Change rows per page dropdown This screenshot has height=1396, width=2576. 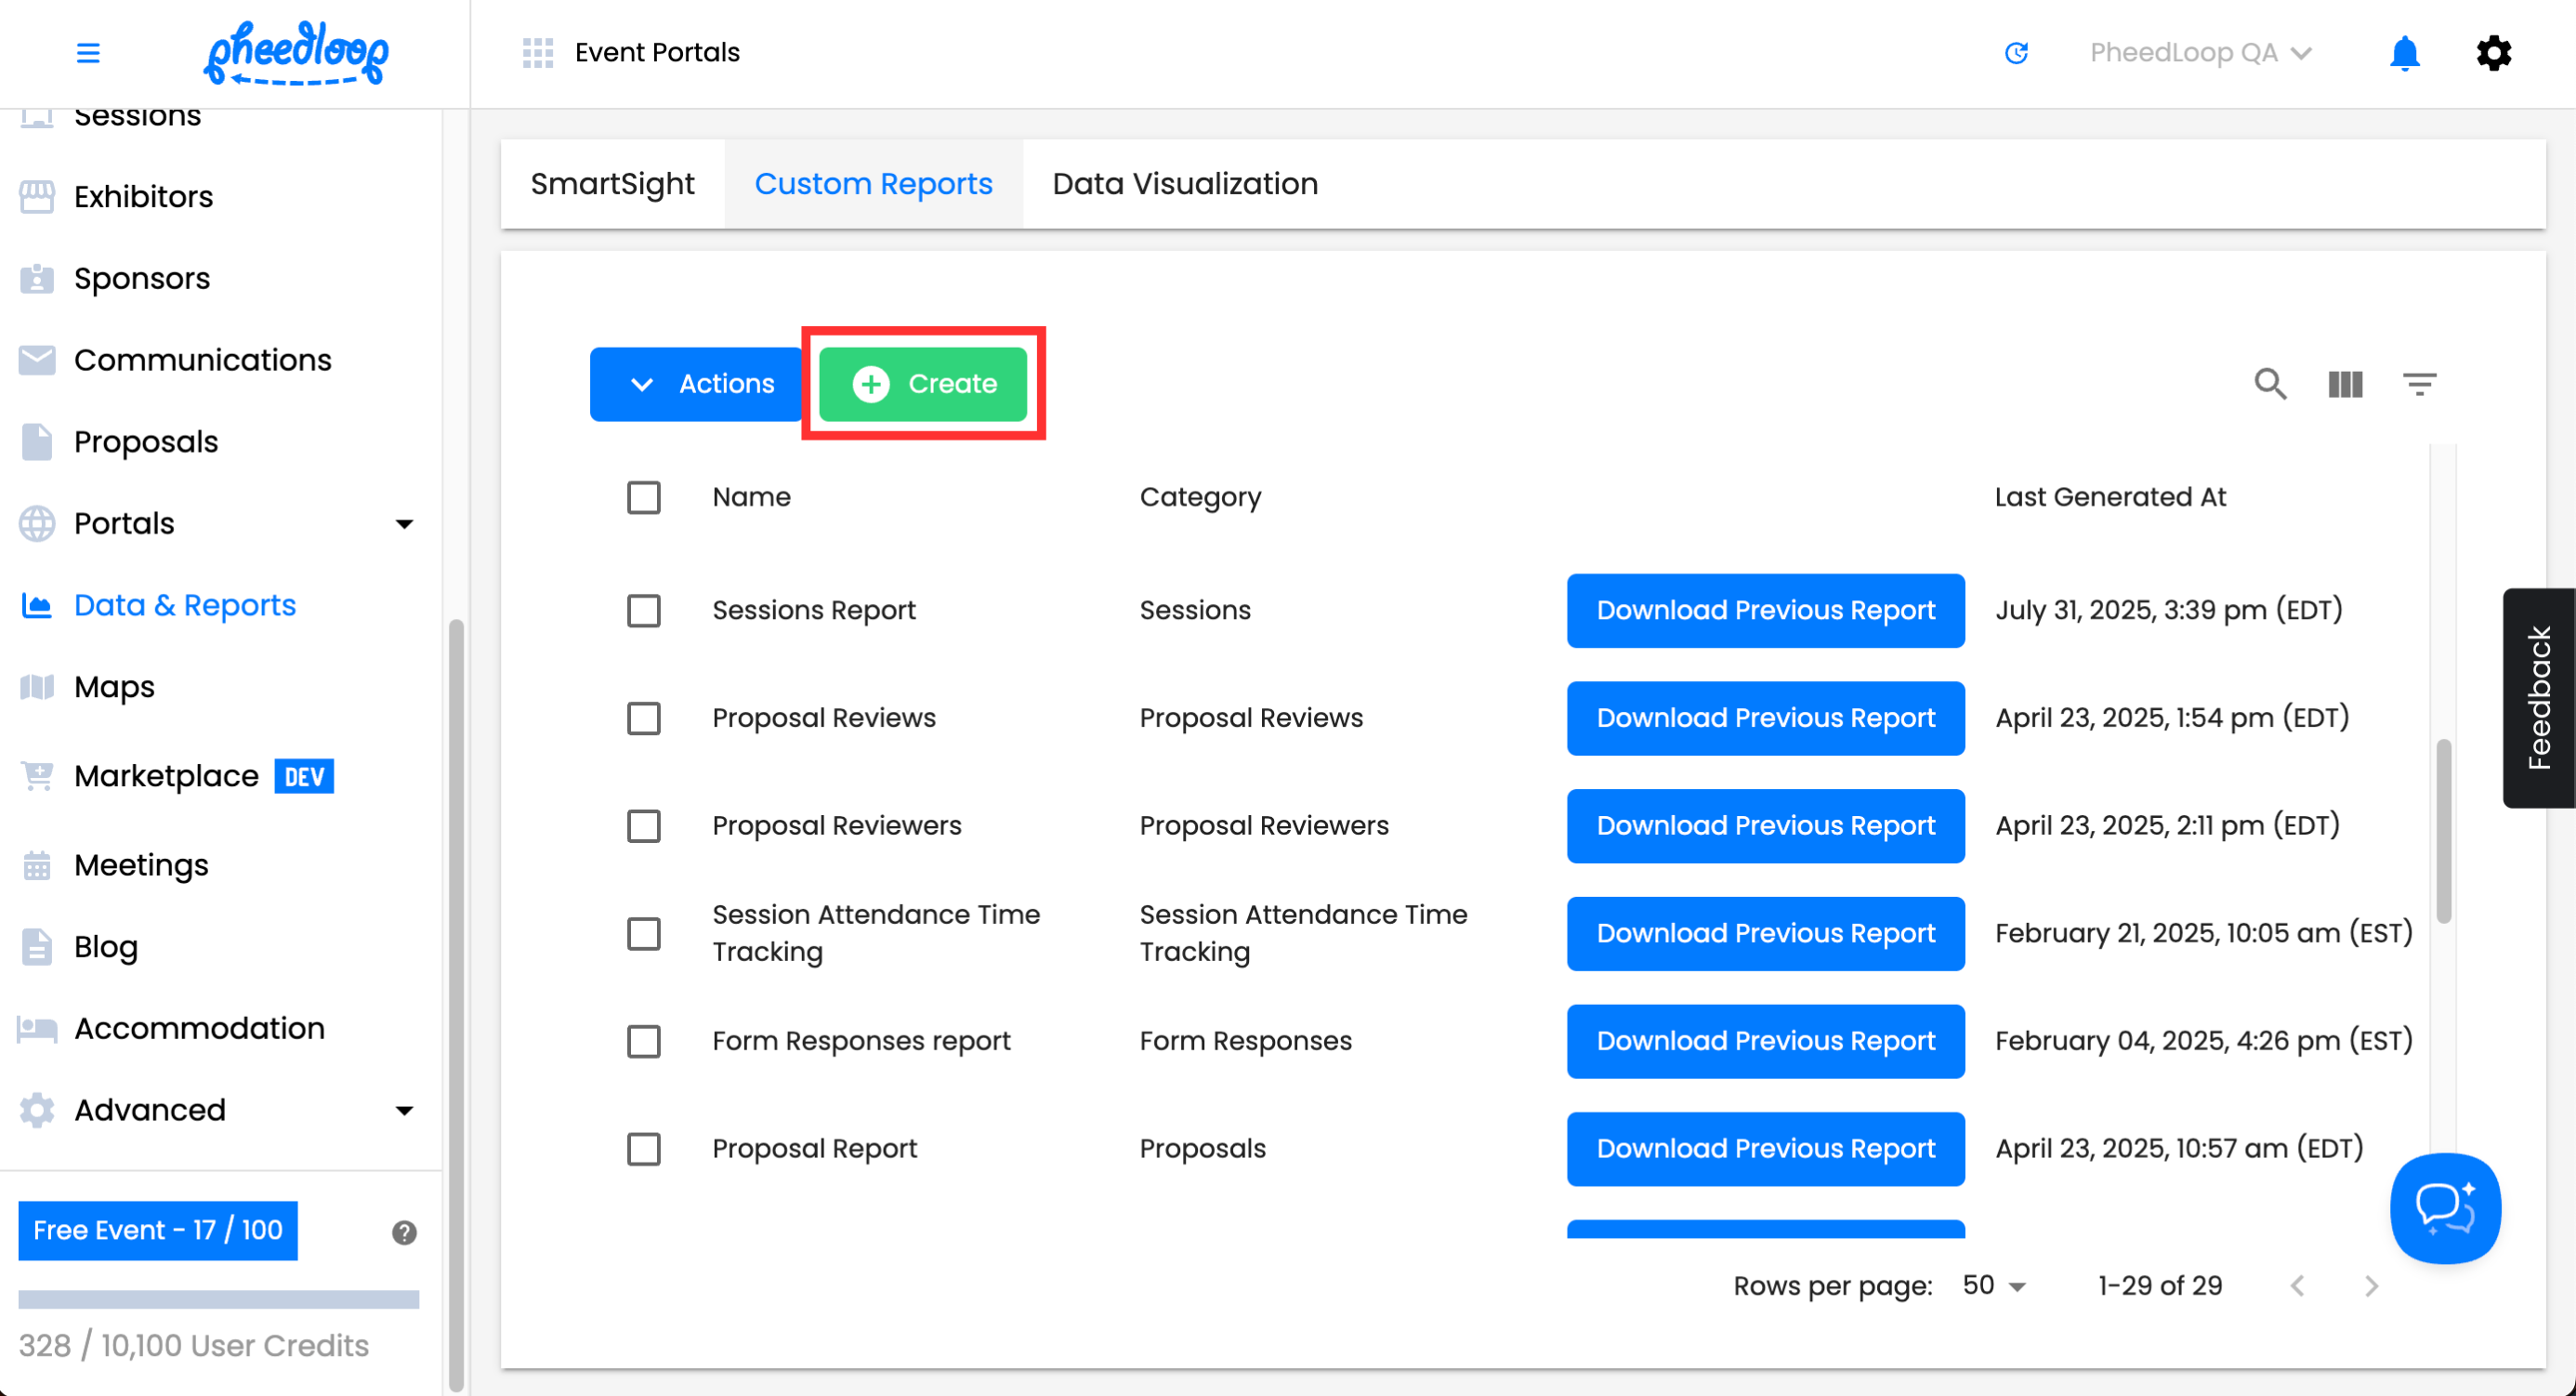(x=1994, y=1286)
